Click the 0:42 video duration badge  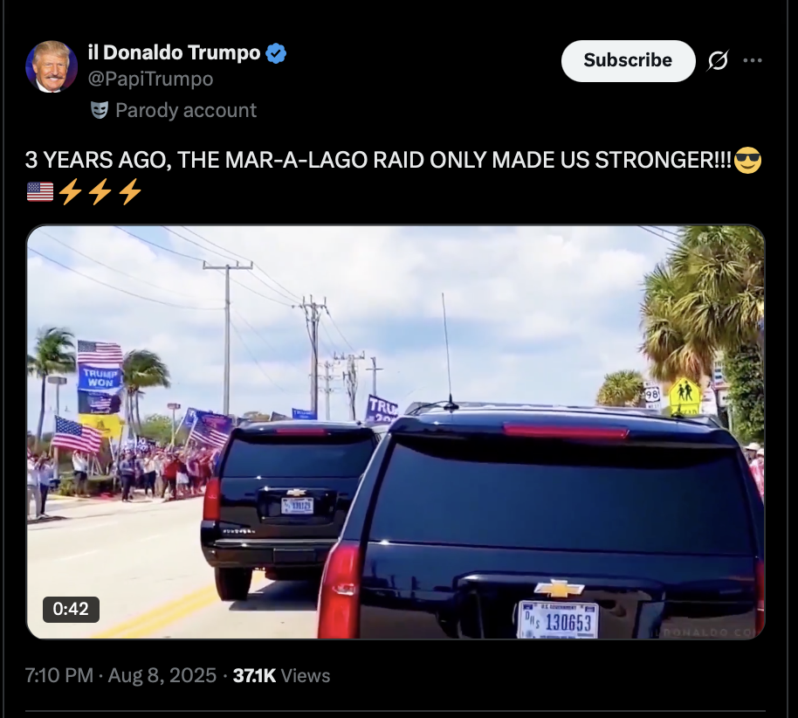tap(71, 609)
